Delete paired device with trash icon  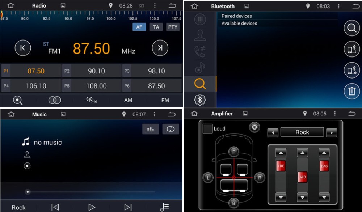point(352,91)
